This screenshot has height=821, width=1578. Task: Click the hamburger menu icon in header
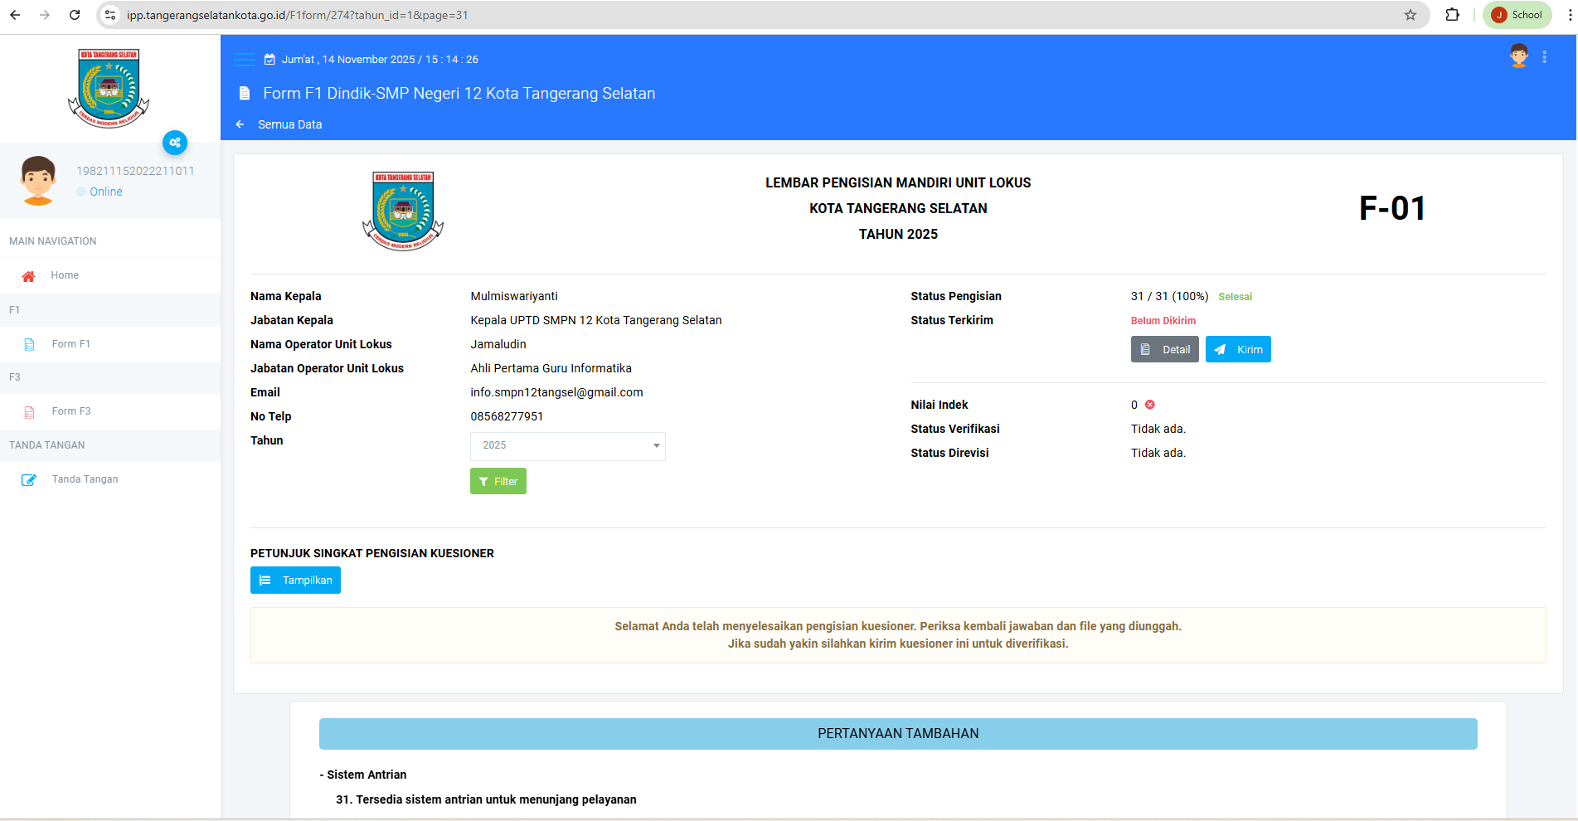click(x=244, y=59)
